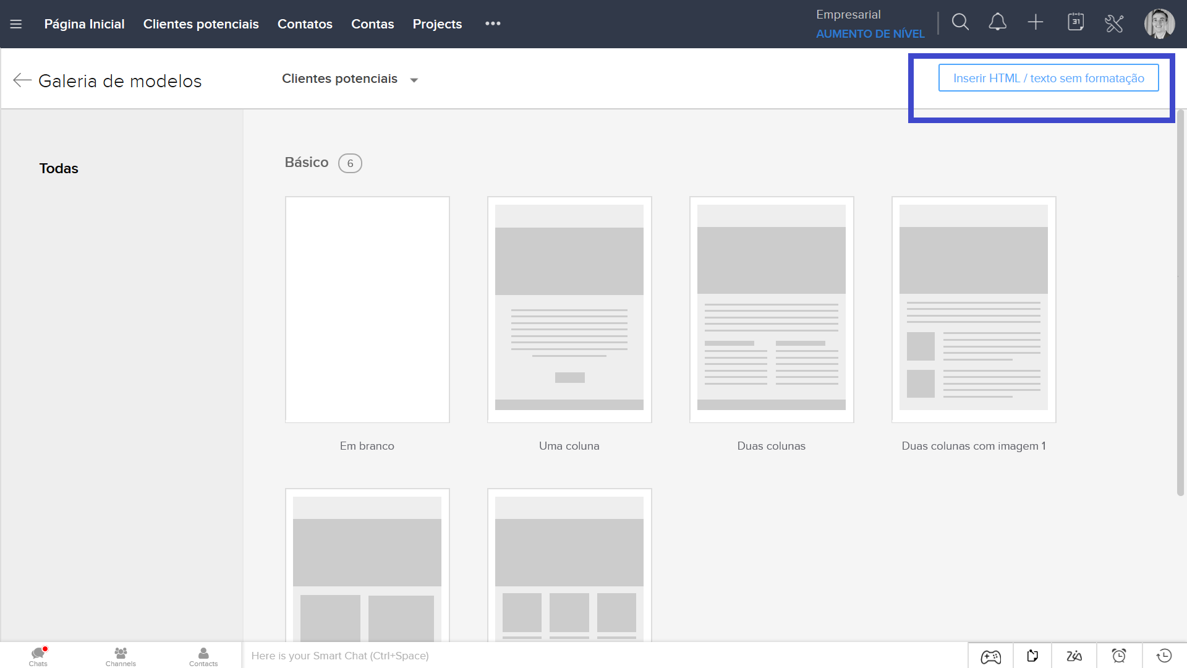The width and height of the screenshot is (1187, 668).
Task: Open the Projects tab
Action: point(437,24)
